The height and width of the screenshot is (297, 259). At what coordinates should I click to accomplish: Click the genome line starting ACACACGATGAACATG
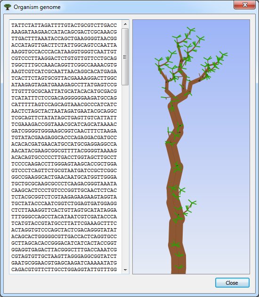click(x=64, y=144)
